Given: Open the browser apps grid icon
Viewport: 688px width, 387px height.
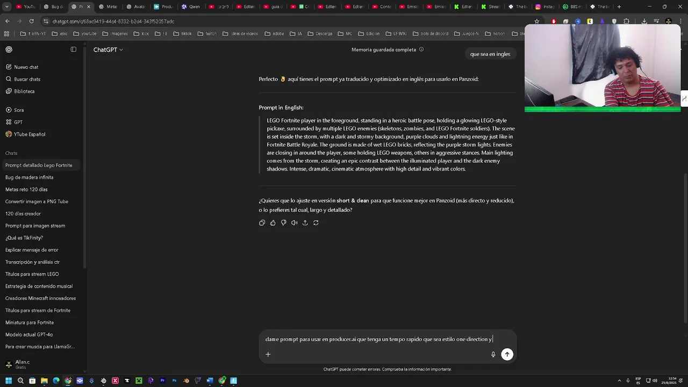Looking at the screenshot, I should (x=6, y=33).
